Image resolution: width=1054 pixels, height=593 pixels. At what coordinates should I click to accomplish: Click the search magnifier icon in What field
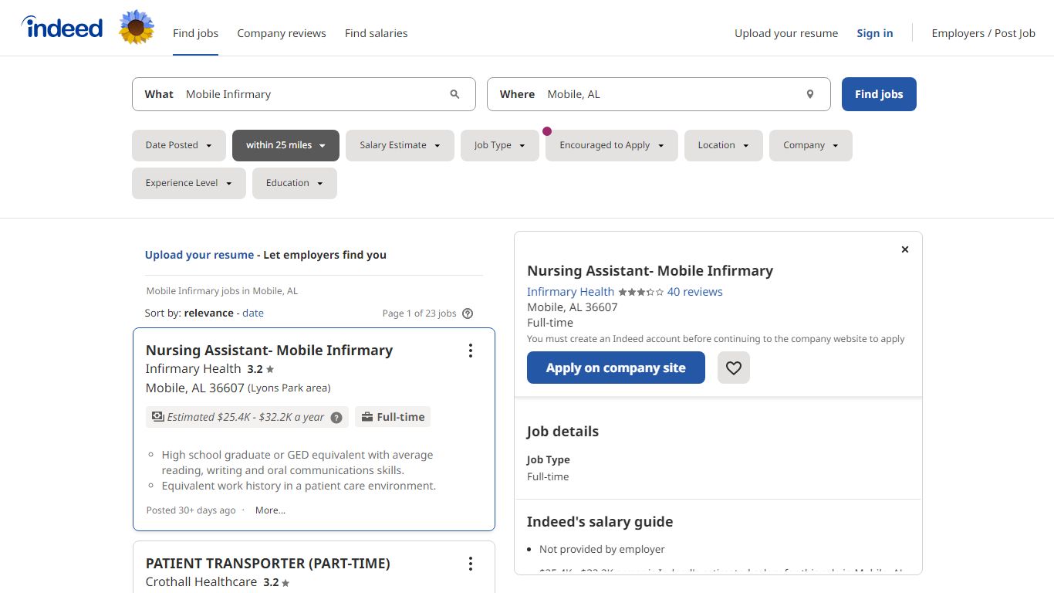[454, 94]
